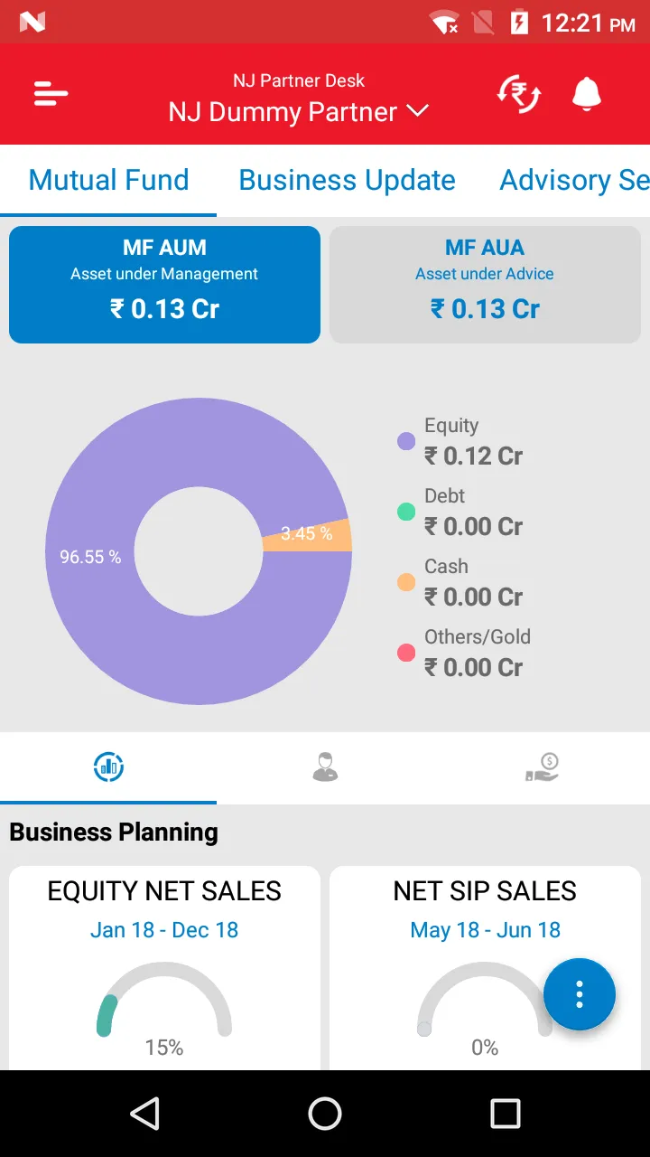
Task: Tap the blue three-dots floating button
Action: click(x=579, y=994)
